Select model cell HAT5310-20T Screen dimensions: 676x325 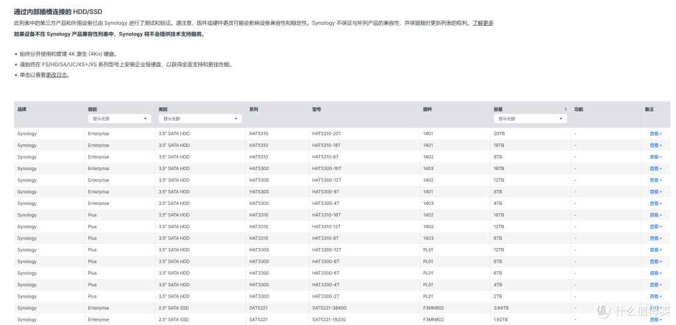coord(326,134)
